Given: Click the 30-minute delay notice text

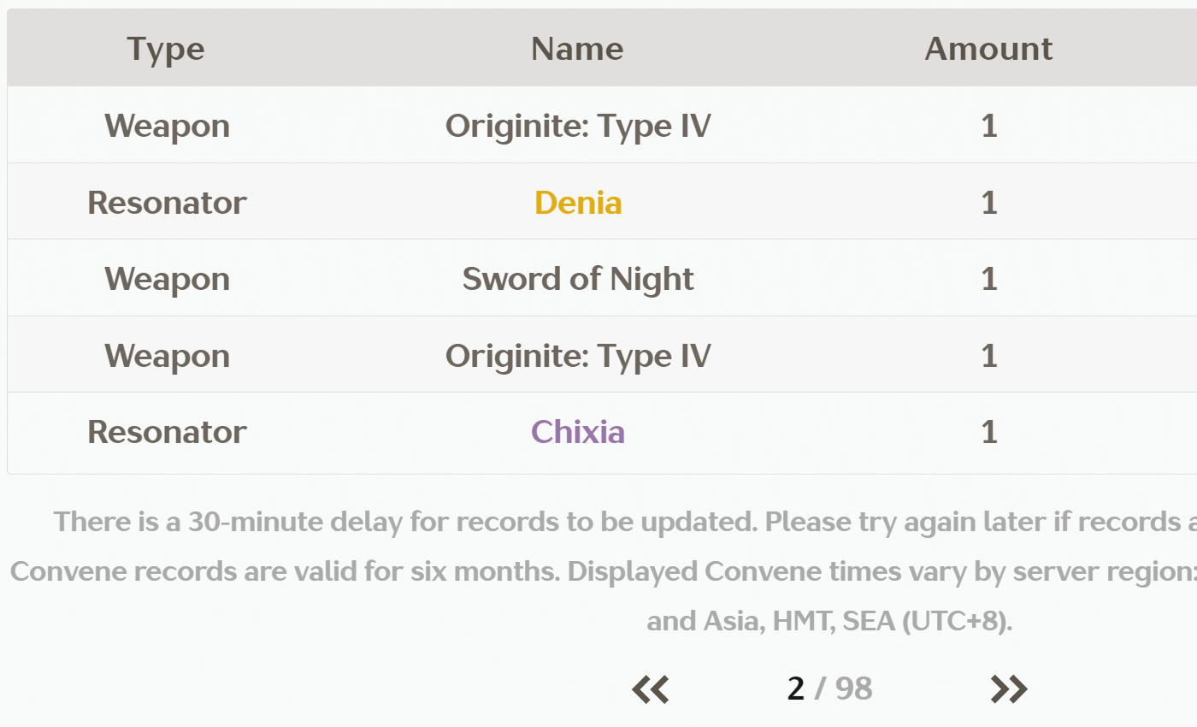Looking at the screenshot, I should (625, 522).
